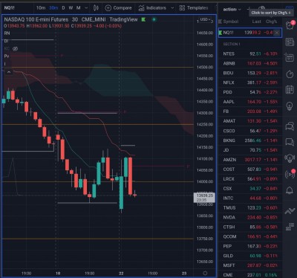This screenshot has width=297, height=278.
Task: Select PDD row in watchlist
Action: [250, 92]
